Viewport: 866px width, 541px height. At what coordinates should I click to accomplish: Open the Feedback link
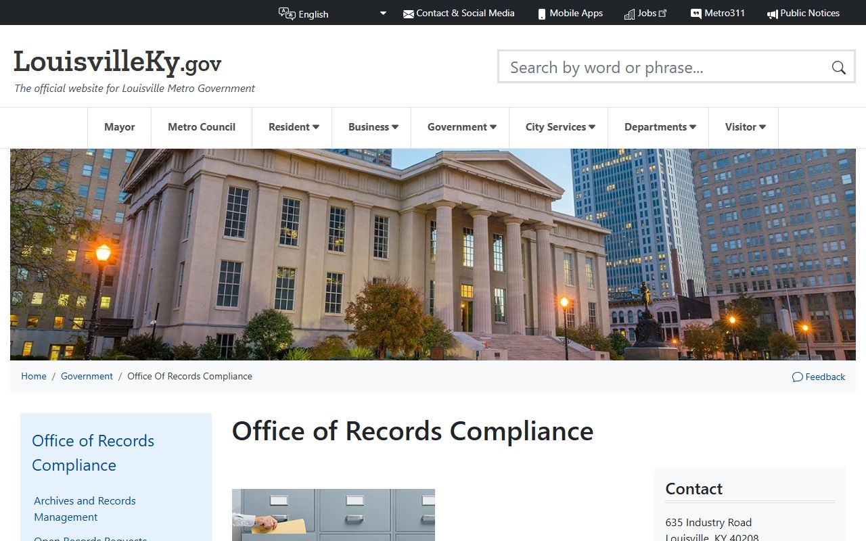(x=825, y=377)
